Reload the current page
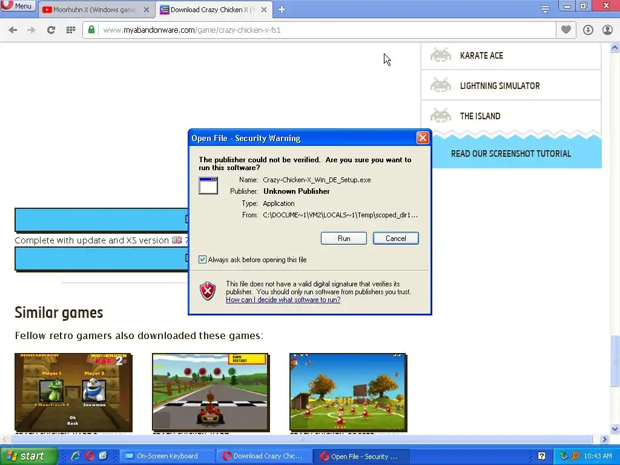This screenshot has width=620, height=465. (51, 30)
